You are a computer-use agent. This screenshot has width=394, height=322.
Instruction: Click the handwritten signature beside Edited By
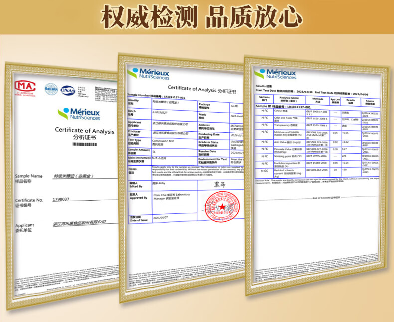click(220, 185)
